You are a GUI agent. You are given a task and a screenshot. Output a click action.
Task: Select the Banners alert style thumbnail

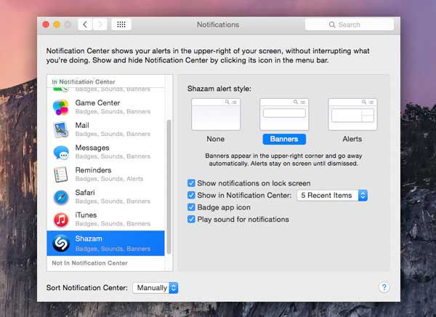point(284,114)
